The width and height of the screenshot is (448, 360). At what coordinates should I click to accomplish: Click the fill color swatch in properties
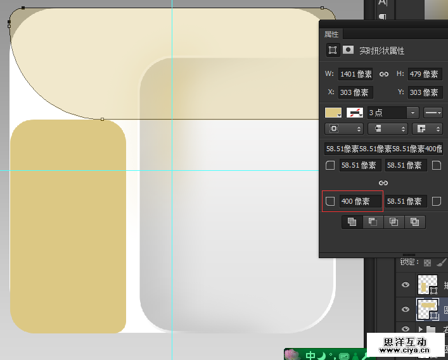[x=333, y=113]
